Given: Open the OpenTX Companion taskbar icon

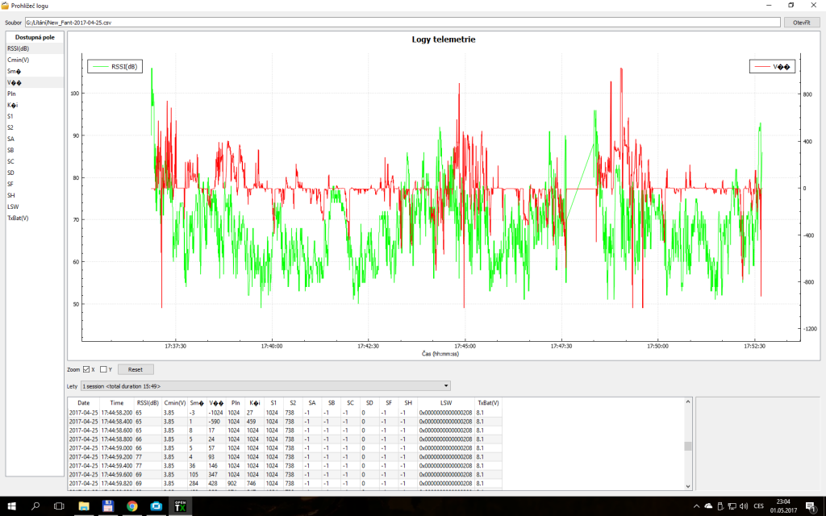Looking at the screenshot, I should [180, 506].
